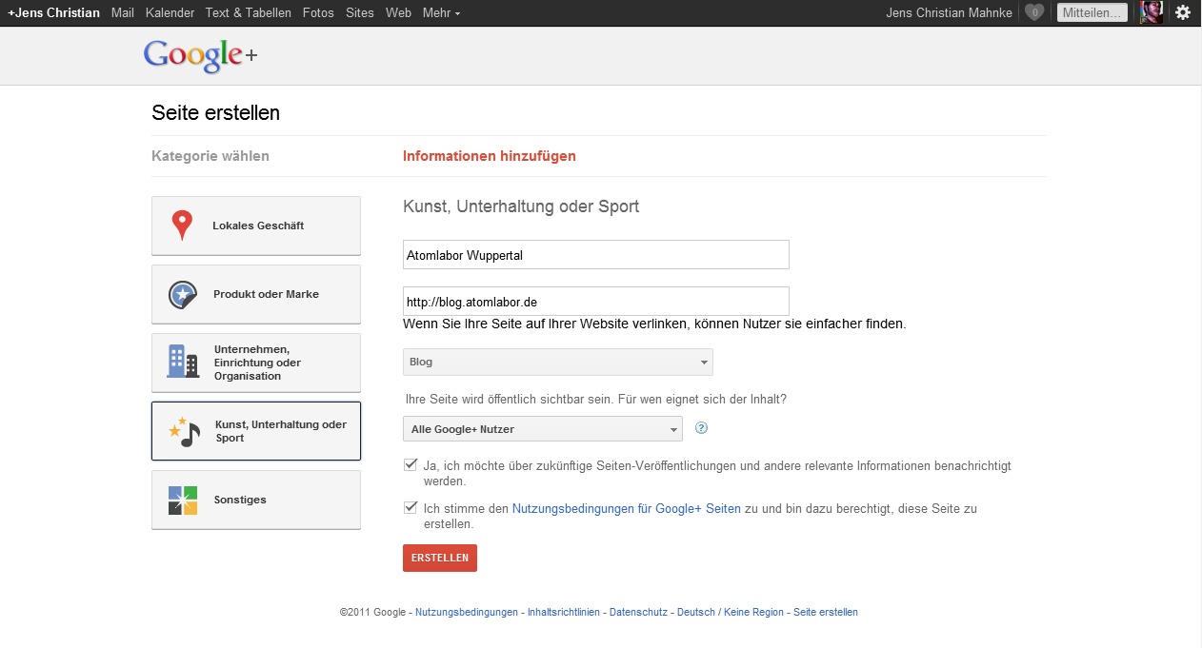
Task: Click the Informationen hinzufügen step heading
Action: [490, 156]
